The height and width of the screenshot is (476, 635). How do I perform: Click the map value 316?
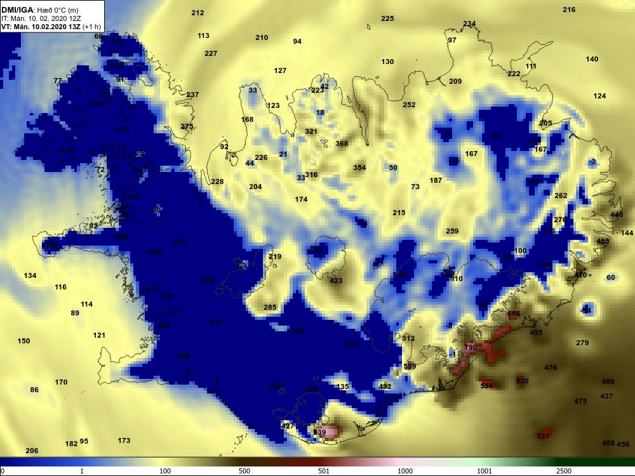pyautogui.click(x=311, y=175)
